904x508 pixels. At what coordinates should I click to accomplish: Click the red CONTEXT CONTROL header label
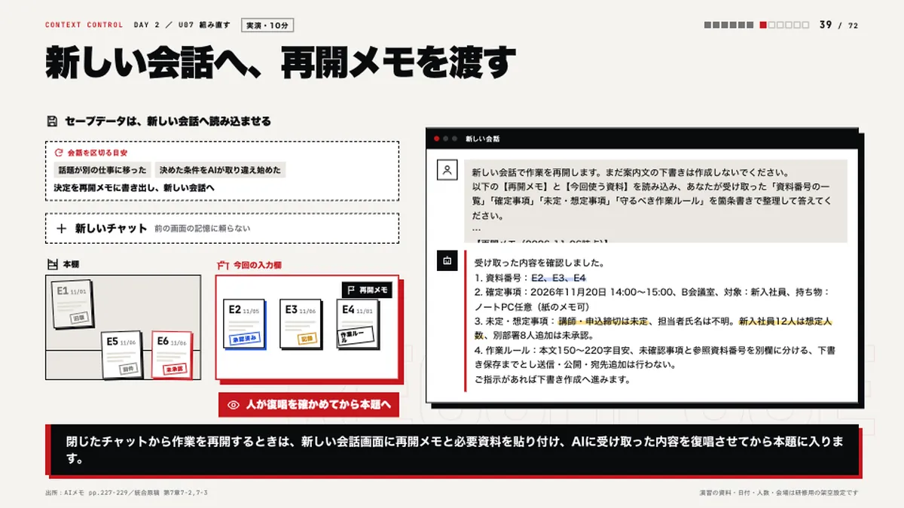coord(84,25)
